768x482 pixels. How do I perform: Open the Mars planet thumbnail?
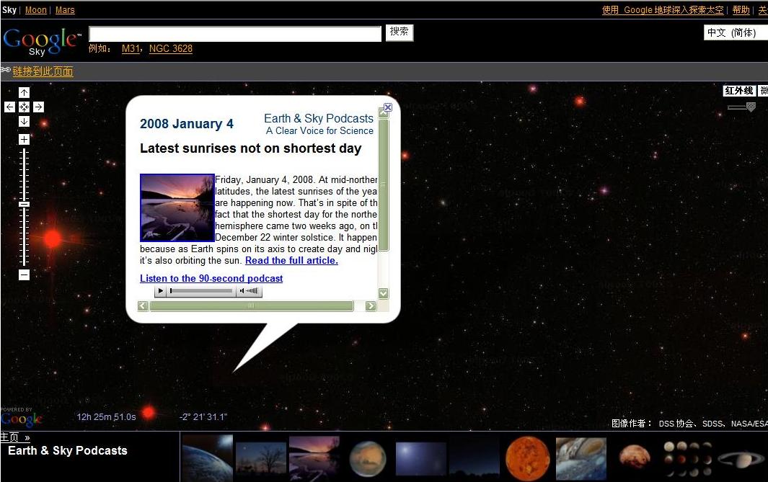368,458
